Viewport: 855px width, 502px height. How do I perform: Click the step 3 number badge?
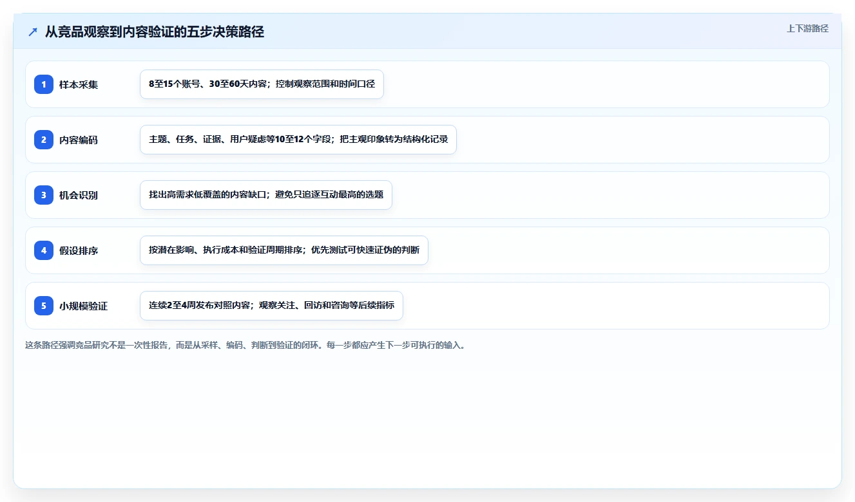pos(44,195)
